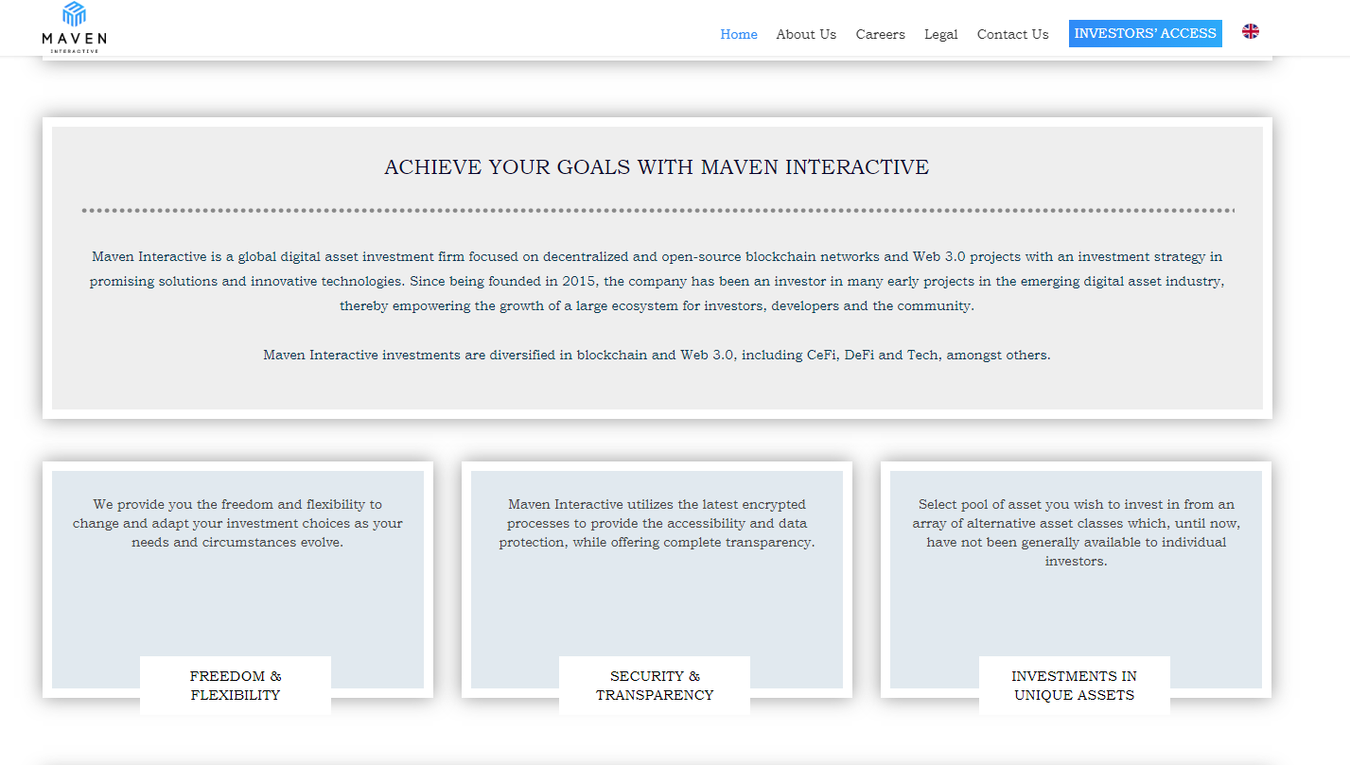Screen dimensions: 1350x765
Task: Click the Investors' Access button
Action: [x=1146, y=33]
